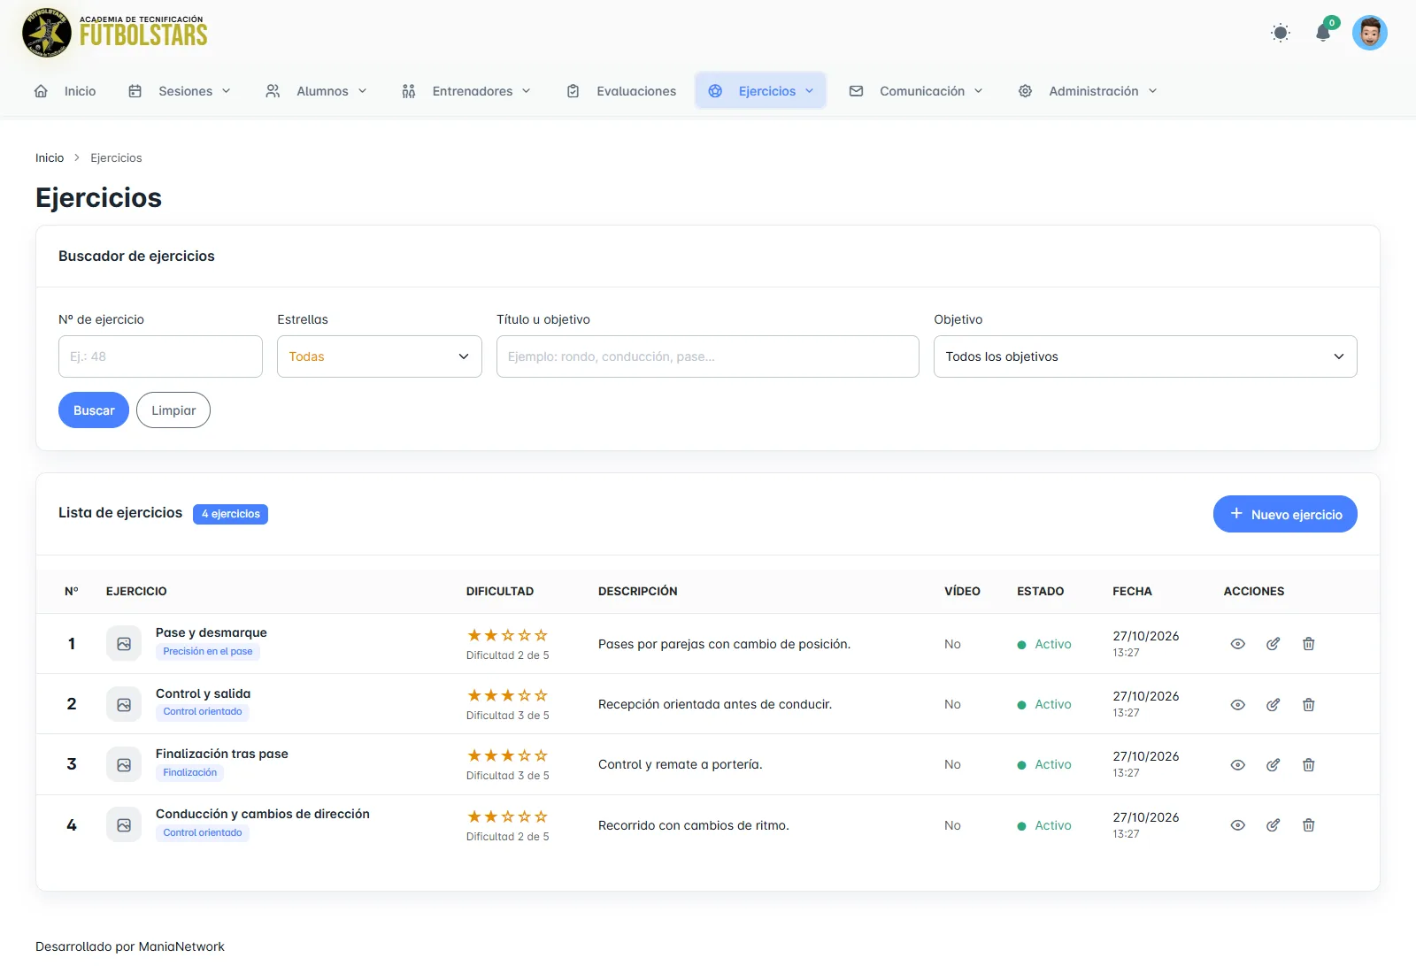The image size is (1416, 973).
Task: Edit the Pase y desmarque exercise
Action: click(1273, 644)
